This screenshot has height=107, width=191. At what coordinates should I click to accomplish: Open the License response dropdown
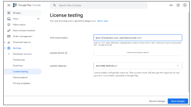[x=138, y=66]
